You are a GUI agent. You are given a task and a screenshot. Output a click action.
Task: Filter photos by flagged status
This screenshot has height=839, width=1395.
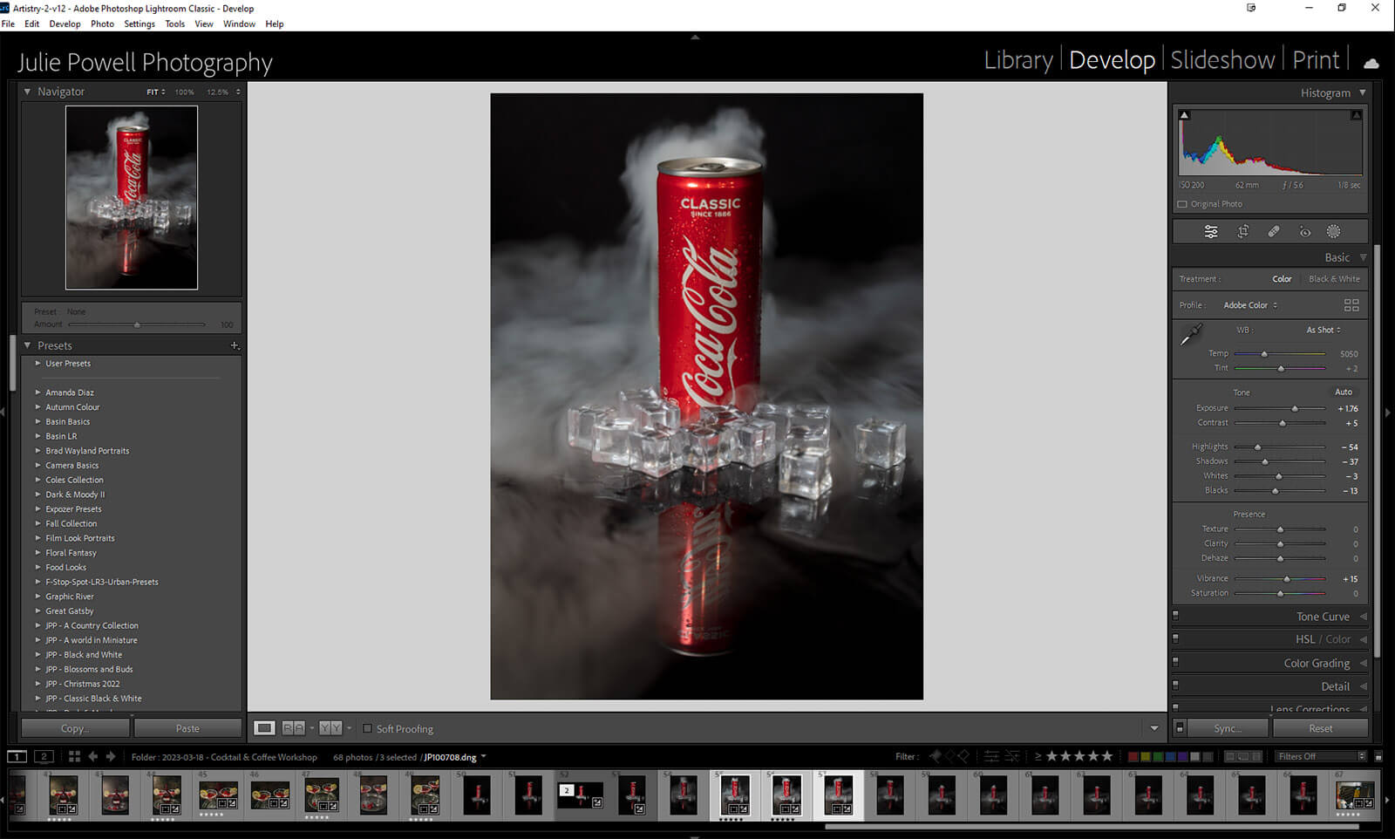(936, 756)
